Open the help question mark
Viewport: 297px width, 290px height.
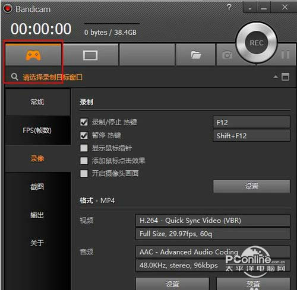coord(229,7)
